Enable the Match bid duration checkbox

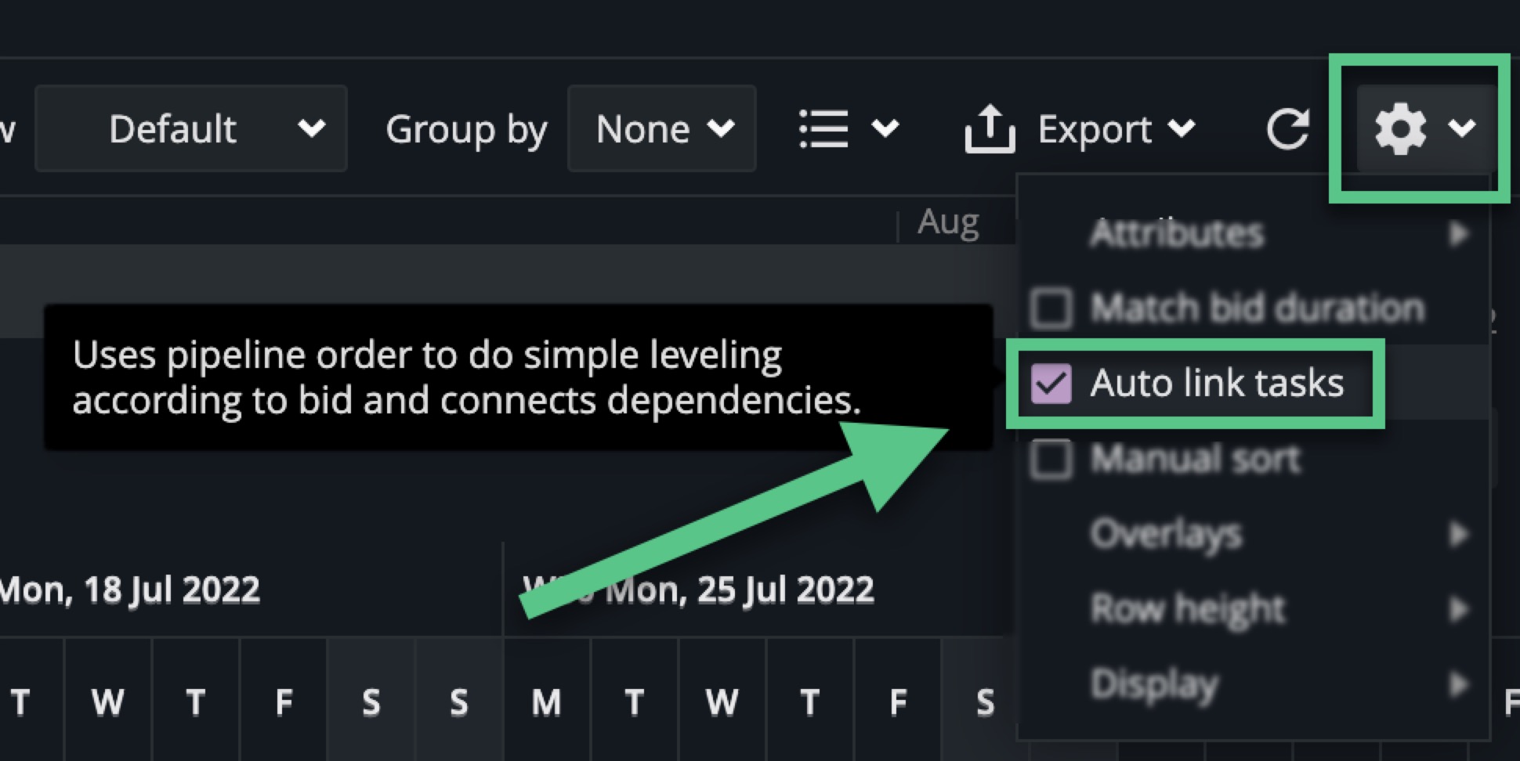click(1051, 308)
